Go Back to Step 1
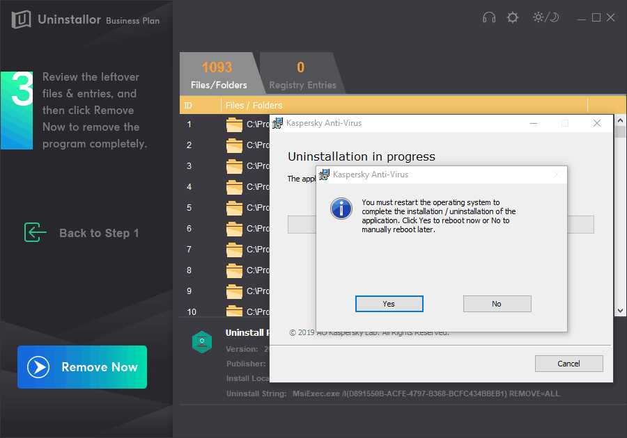This screenshot has height=438, width=627. [82, 233]
